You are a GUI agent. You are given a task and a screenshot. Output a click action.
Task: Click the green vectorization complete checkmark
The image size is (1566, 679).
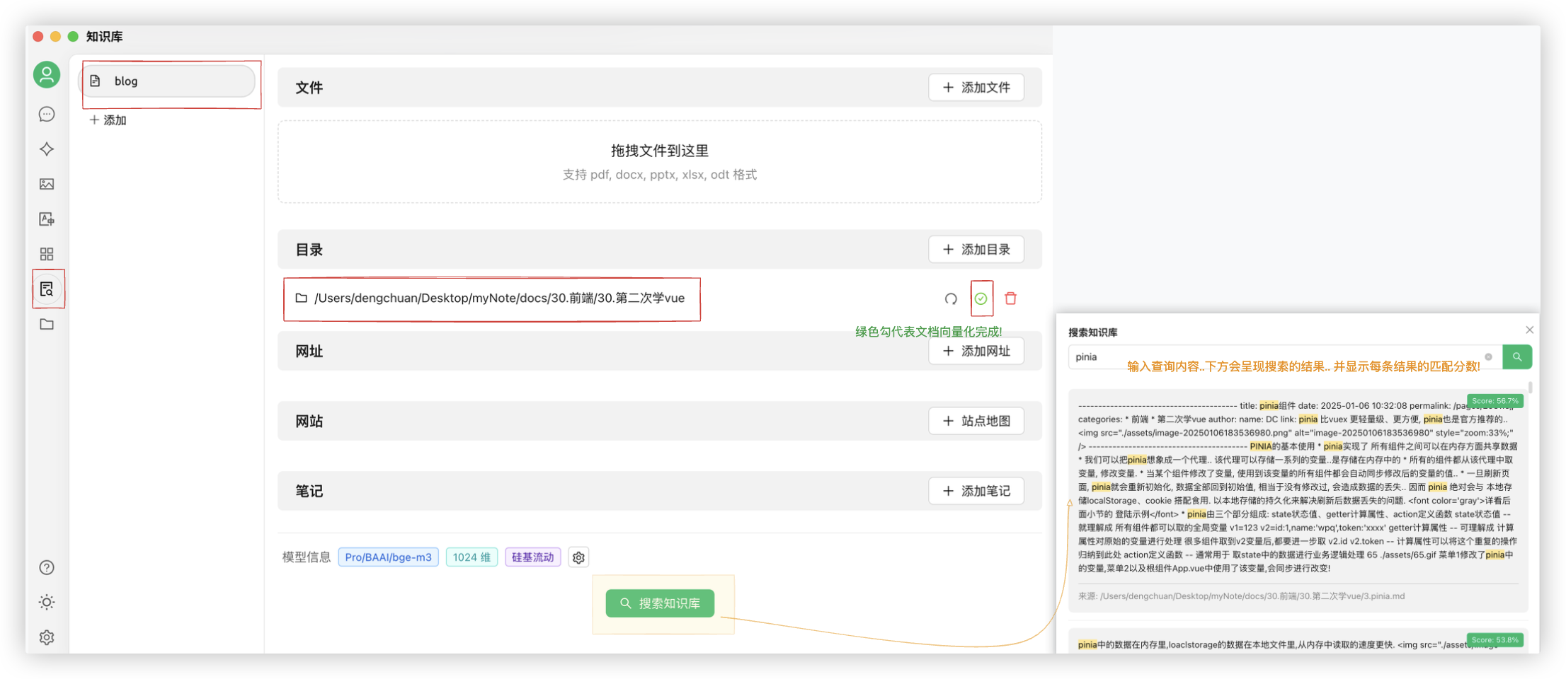tap(981, 298)
